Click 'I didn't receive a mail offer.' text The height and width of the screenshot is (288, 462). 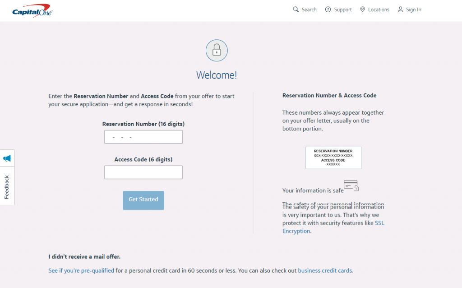pyautogui.click(x=84, y=256)
